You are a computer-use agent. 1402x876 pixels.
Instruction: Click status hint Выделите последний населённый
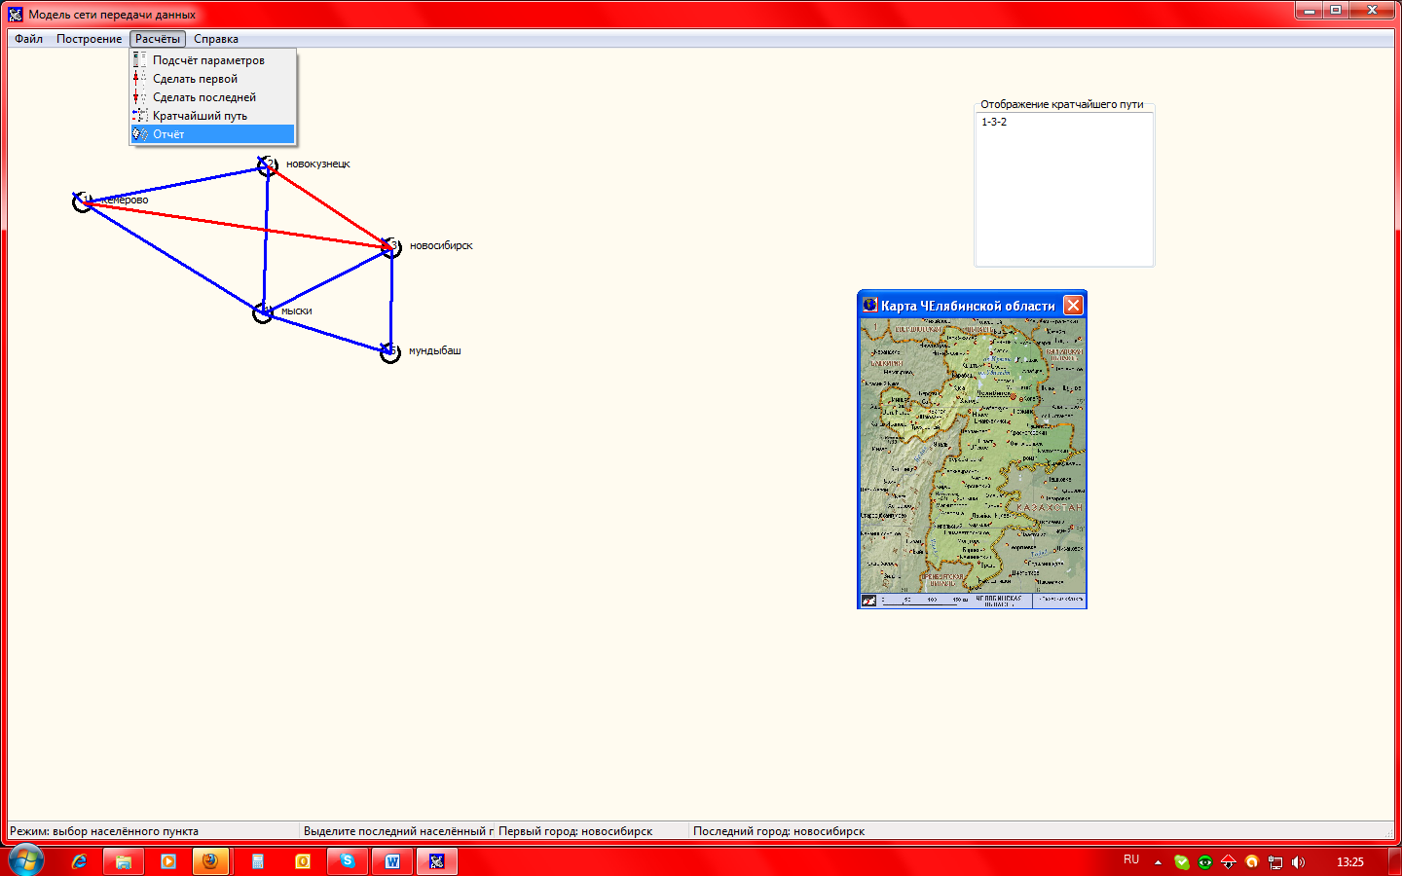pyautogui.click(x=398, y=831)
